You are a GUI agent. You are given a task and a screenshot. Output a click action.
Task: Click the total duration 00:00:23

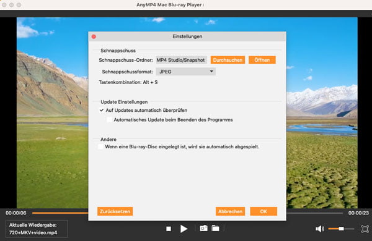point(358,213)
